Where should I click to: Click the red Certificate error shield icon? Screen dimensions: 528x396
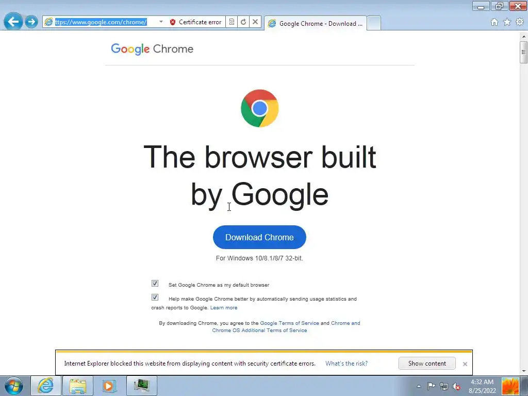point(173,22)
